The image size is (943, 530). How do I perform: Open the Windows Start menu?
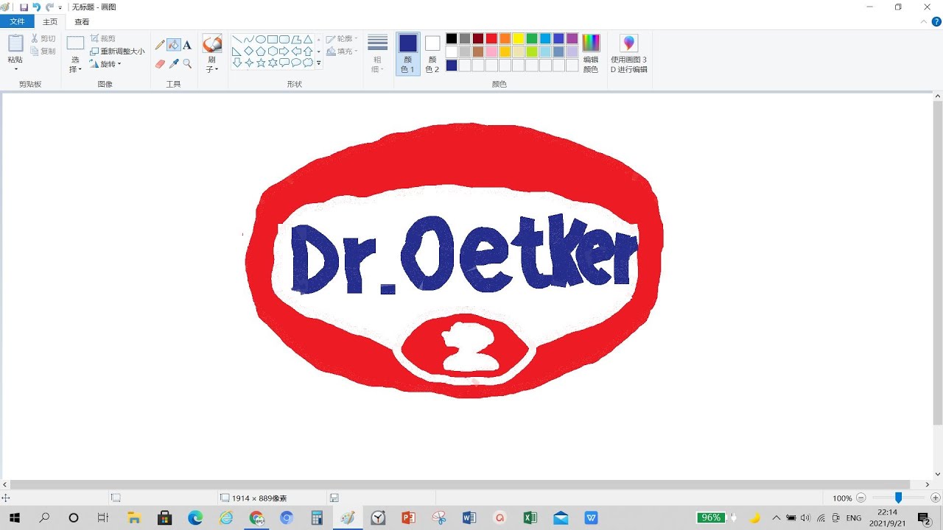tap(14, 518)
